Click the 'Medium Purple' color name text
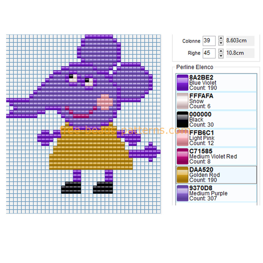The width and height of the screenshot is (263, 263). point(208,193)
